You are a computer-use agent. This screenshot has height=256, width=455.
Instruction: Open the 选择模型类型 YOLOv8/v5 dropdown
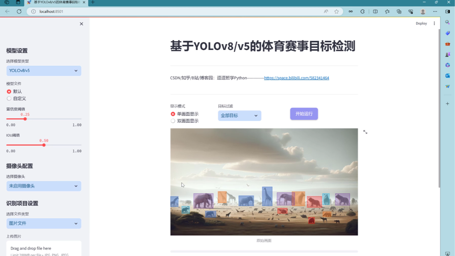point(44,71)
